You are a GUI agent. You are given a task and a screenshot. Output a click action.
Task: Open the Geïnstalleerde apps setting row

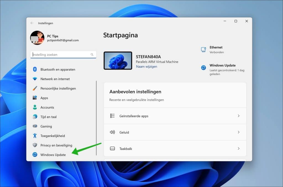click(x=175, y=116)
